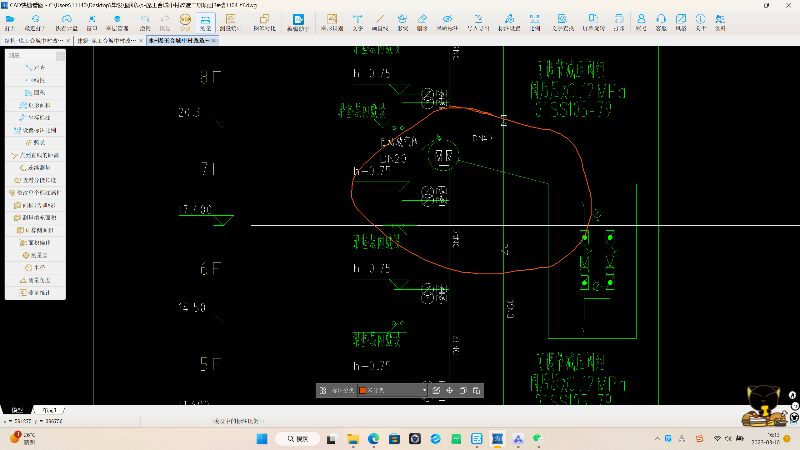This screenshot has width=800, height=450.
Task: Select 测量角度 angle measurement
Action: tap(35, 280)
